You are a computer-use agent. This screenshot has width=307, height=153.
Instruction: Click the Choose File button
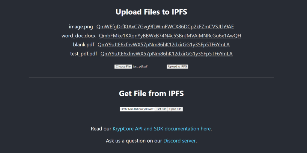[x=123, y=67]
